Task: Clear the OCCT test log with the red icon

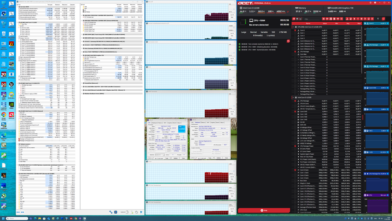Action: click(x=288, y=41)
